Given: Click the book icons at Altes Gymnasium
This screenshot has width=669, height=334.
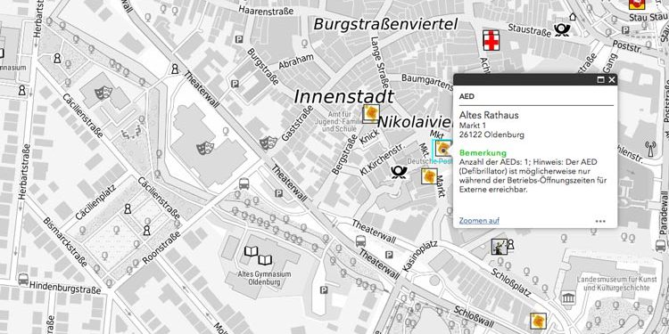Looking at the screenshot, I should tap(258, 255).
